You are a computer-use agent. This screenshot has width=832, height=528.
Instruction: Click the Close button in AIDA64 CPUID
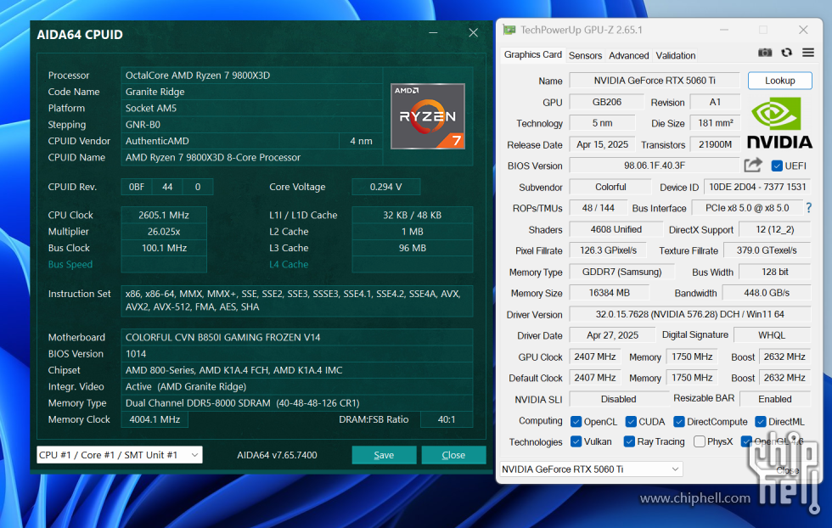[453, 455]
